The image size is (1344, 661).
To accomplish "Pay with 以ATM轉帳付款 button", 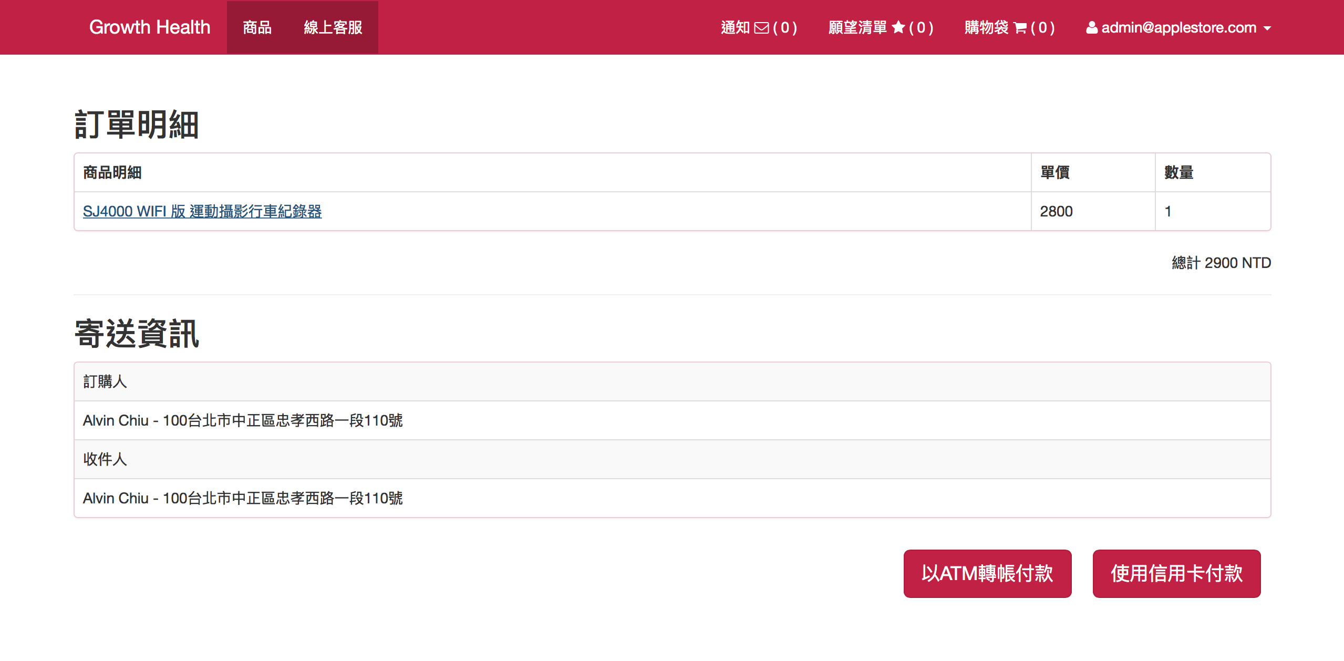I will [x=987, y=573].
